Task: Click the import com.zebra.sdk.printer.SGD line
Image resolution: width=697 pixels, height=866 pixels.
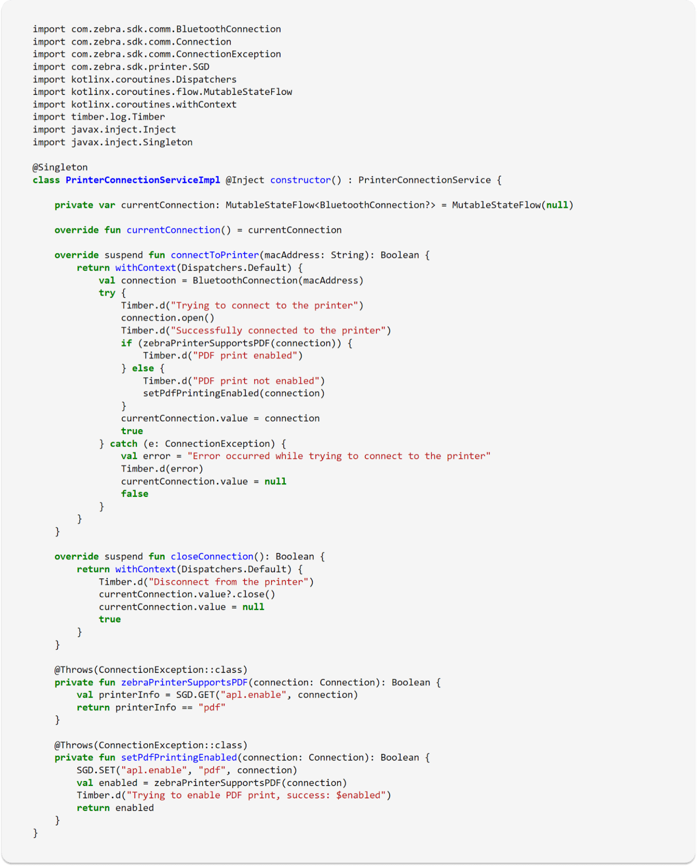Action: (x=121, y=67)
